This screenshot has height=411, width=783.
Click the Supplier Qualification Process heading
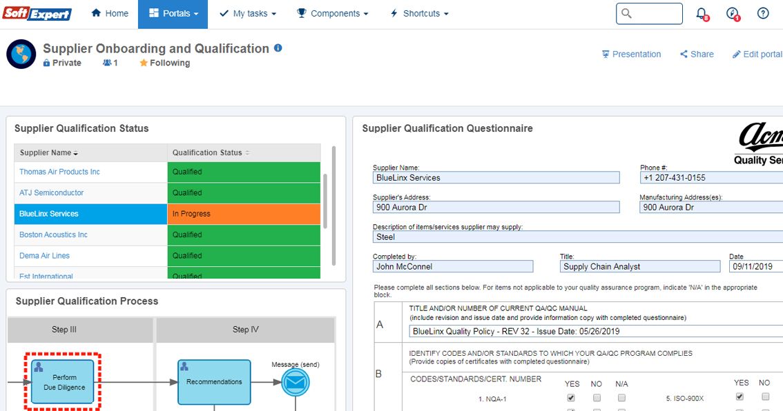[x=87, y=301]
